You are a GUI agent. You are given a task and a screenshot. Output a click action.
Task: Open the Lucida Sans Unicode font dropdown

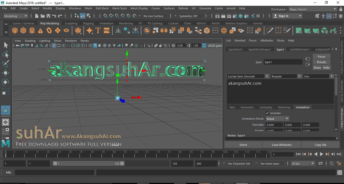[x=248, y=76]
